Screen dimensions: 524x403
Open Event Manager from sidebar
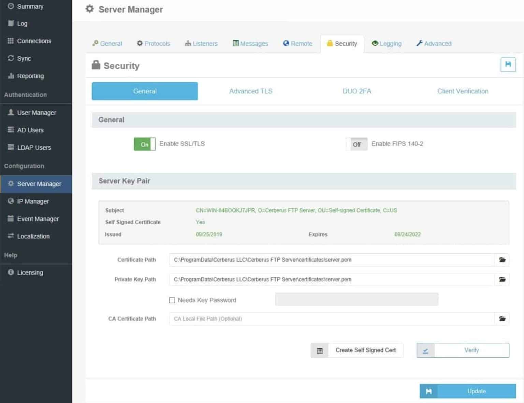(x=38, y=219)
